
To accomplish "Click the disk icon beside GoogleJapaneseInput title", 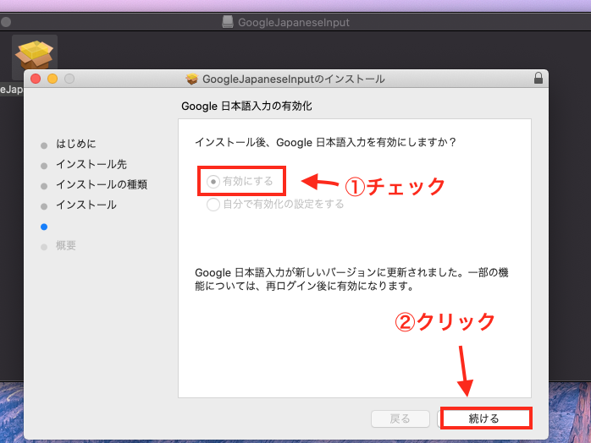I will 228,22.
